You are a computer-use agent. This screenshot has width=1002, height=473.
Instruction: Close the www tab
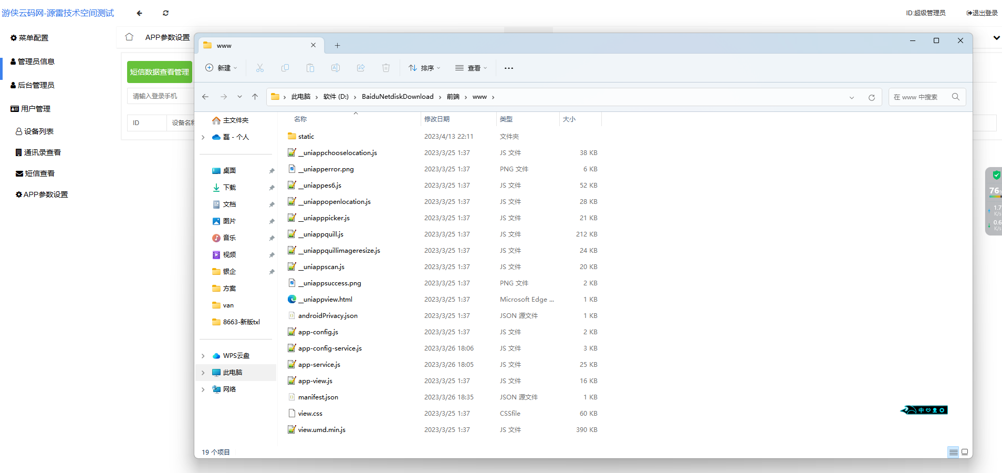tap(314, 45)
